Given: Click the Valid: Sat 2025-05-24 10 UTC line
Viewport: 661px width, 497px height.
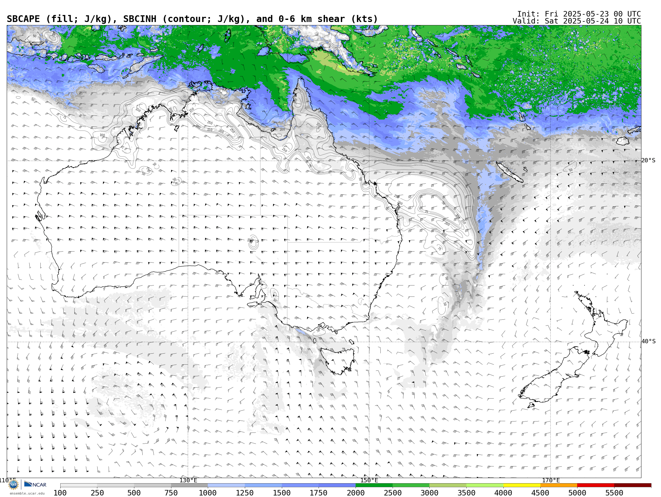Looking at the screenshot, I should point(577,21).
